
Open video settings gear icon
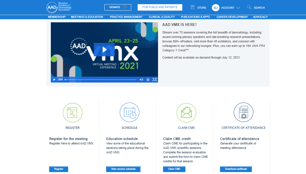(148, 79)
